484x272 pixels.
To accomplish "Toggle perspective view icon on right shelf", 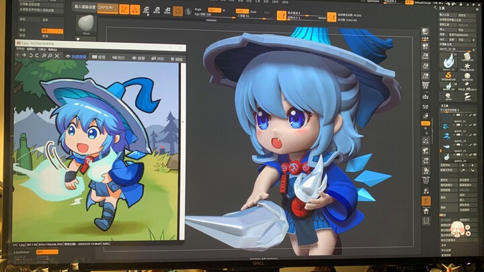I will (426, 85).
